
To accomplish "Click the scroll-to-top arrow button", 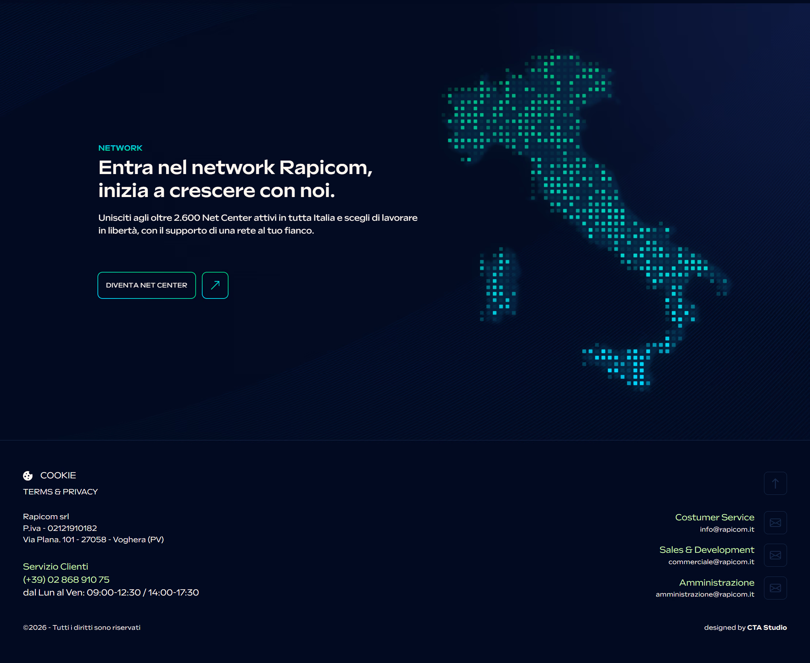I will click(775, 483).
